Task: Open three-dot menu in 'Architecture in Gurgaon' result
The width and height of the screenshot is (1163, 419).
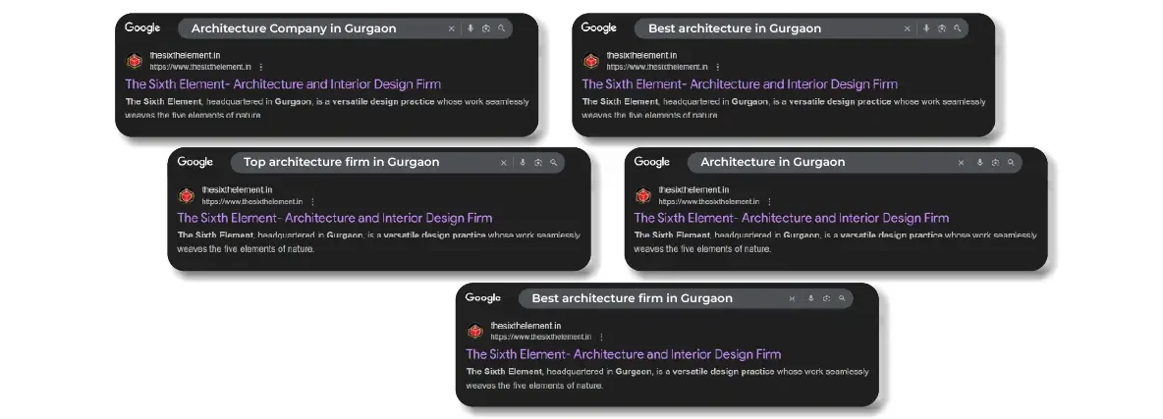Action: pyautogui.click(x=769, y=202)
